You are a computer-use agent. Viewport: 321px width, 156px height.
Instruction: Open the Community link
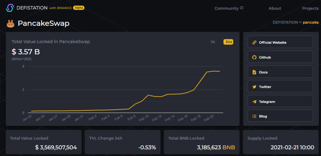coord(226,8)
